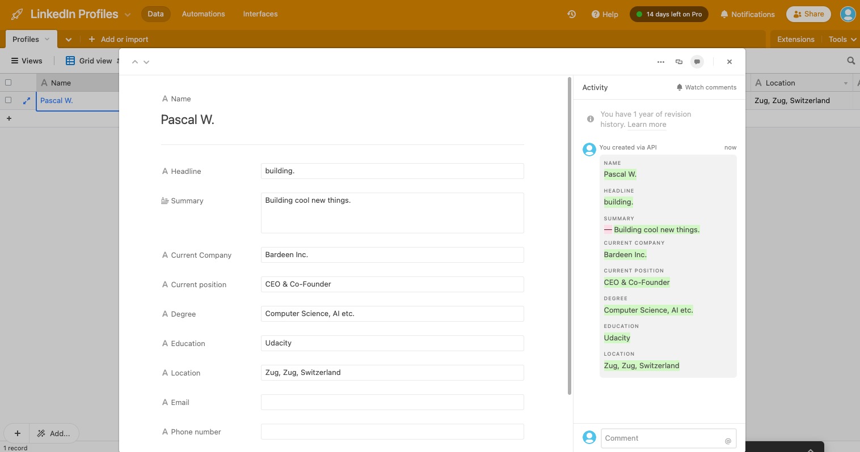Click the revision history info icon
The image size is (860, 452).
coord(590,119)
